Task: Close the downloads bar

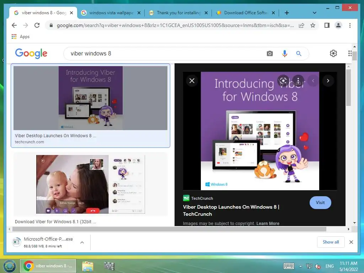Action: pos(351,242)
